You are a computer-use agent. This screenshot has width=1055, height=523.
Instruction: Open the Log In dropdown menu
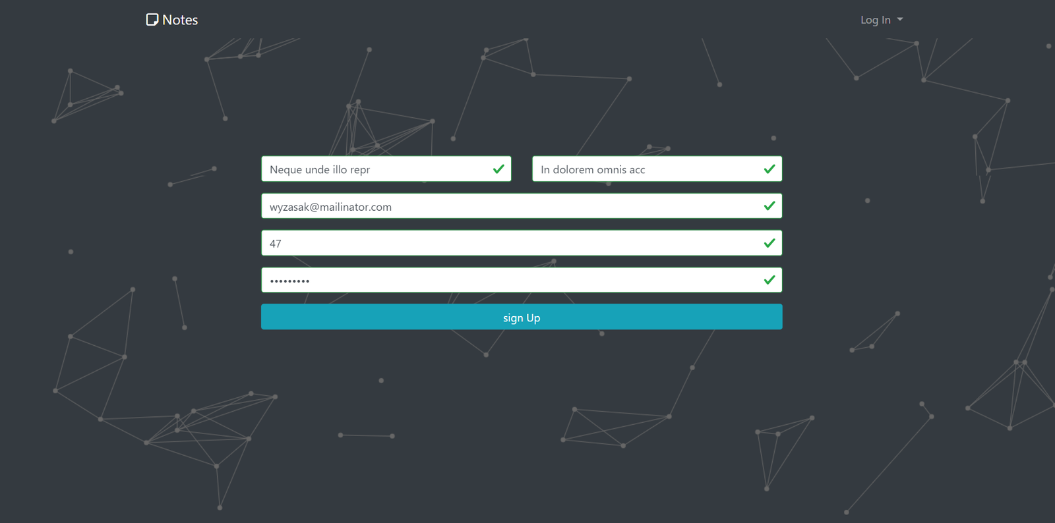(x=876, y=20)
